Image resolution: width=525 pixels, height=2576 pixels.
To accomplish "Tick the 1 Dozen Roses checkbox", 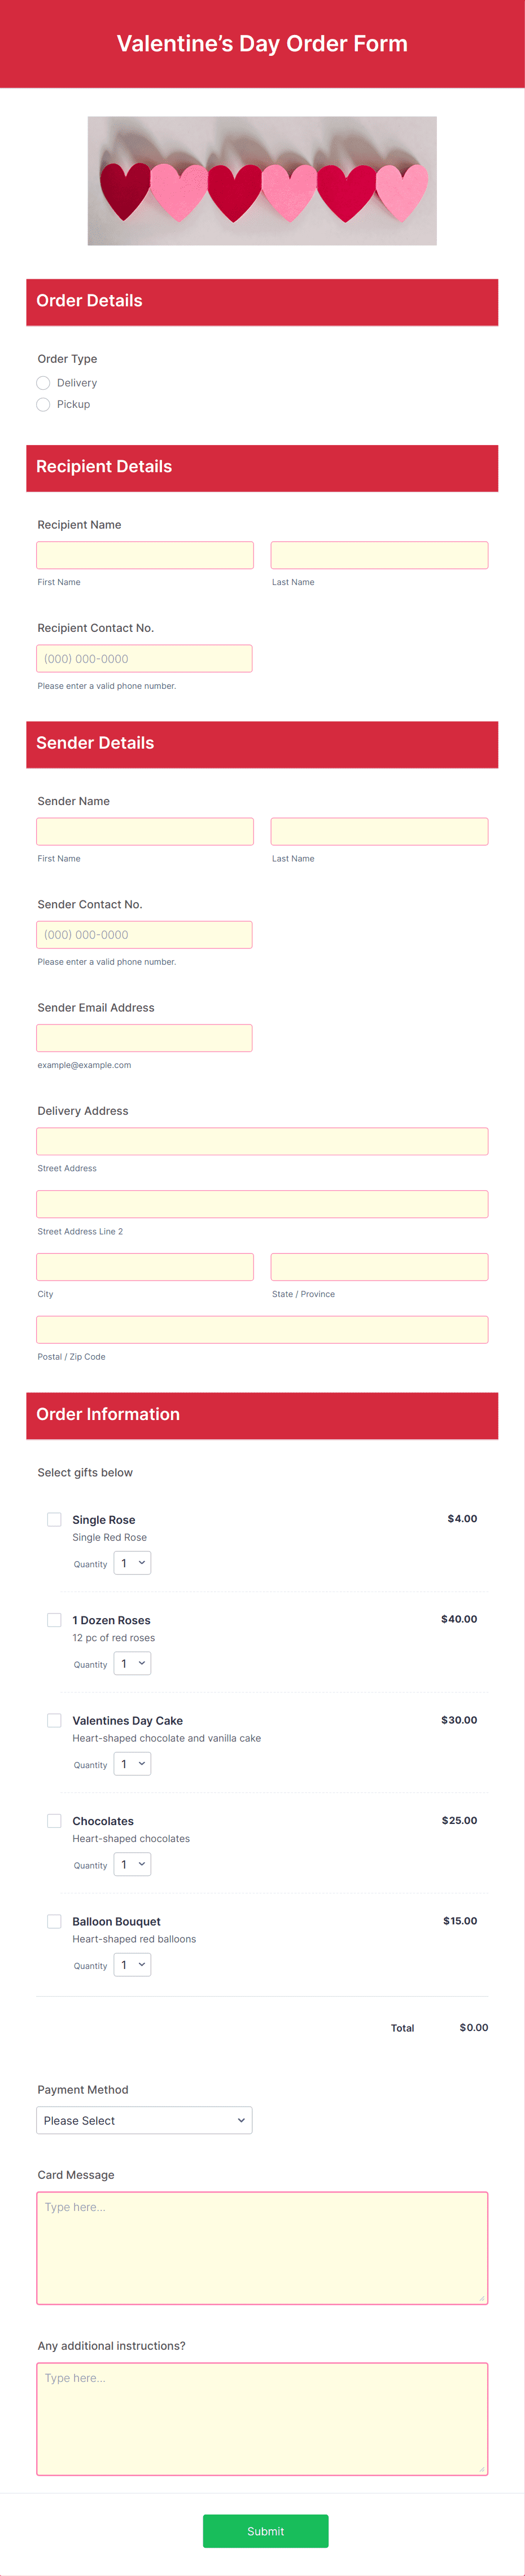I will click(54, 1619).
